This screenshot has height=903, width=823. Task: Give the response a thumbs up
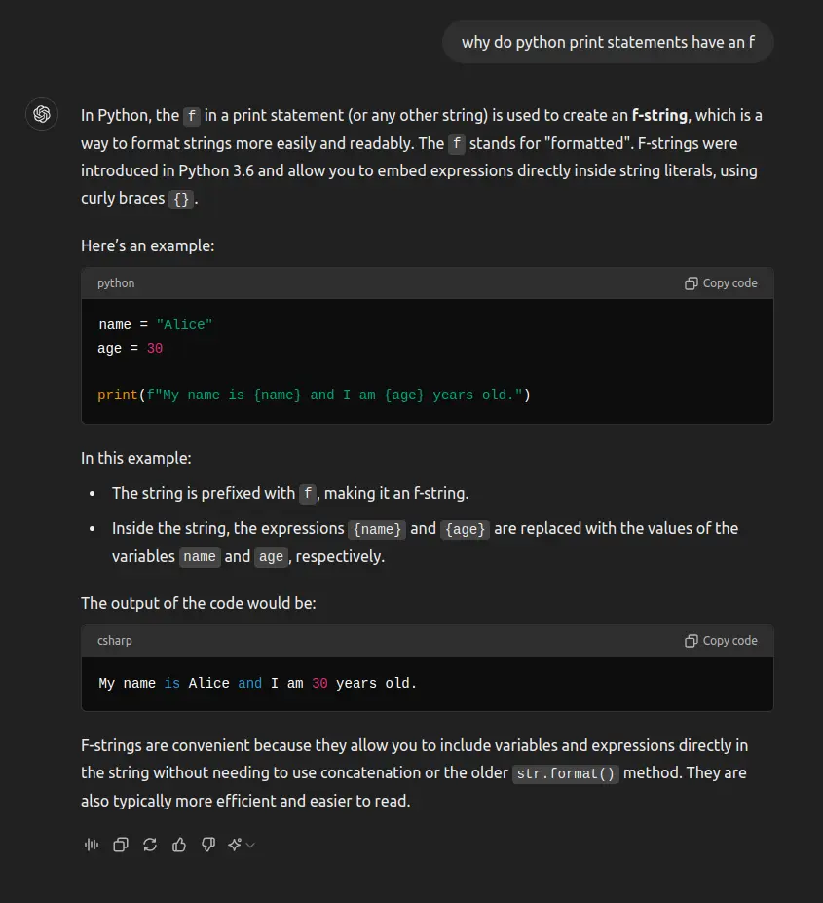click(179, 845)
